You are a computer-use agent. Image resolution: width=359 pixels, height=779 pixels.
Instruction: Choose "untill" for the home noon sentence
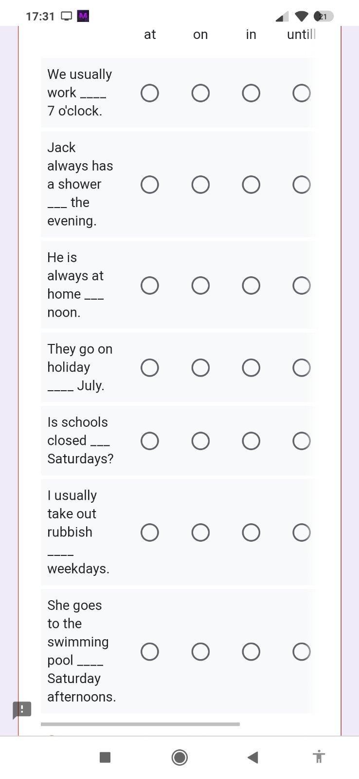coord(302,285)
